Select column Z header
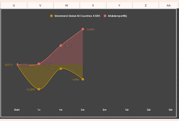Screen dimensions: 179x121 [x=146, y=5]
